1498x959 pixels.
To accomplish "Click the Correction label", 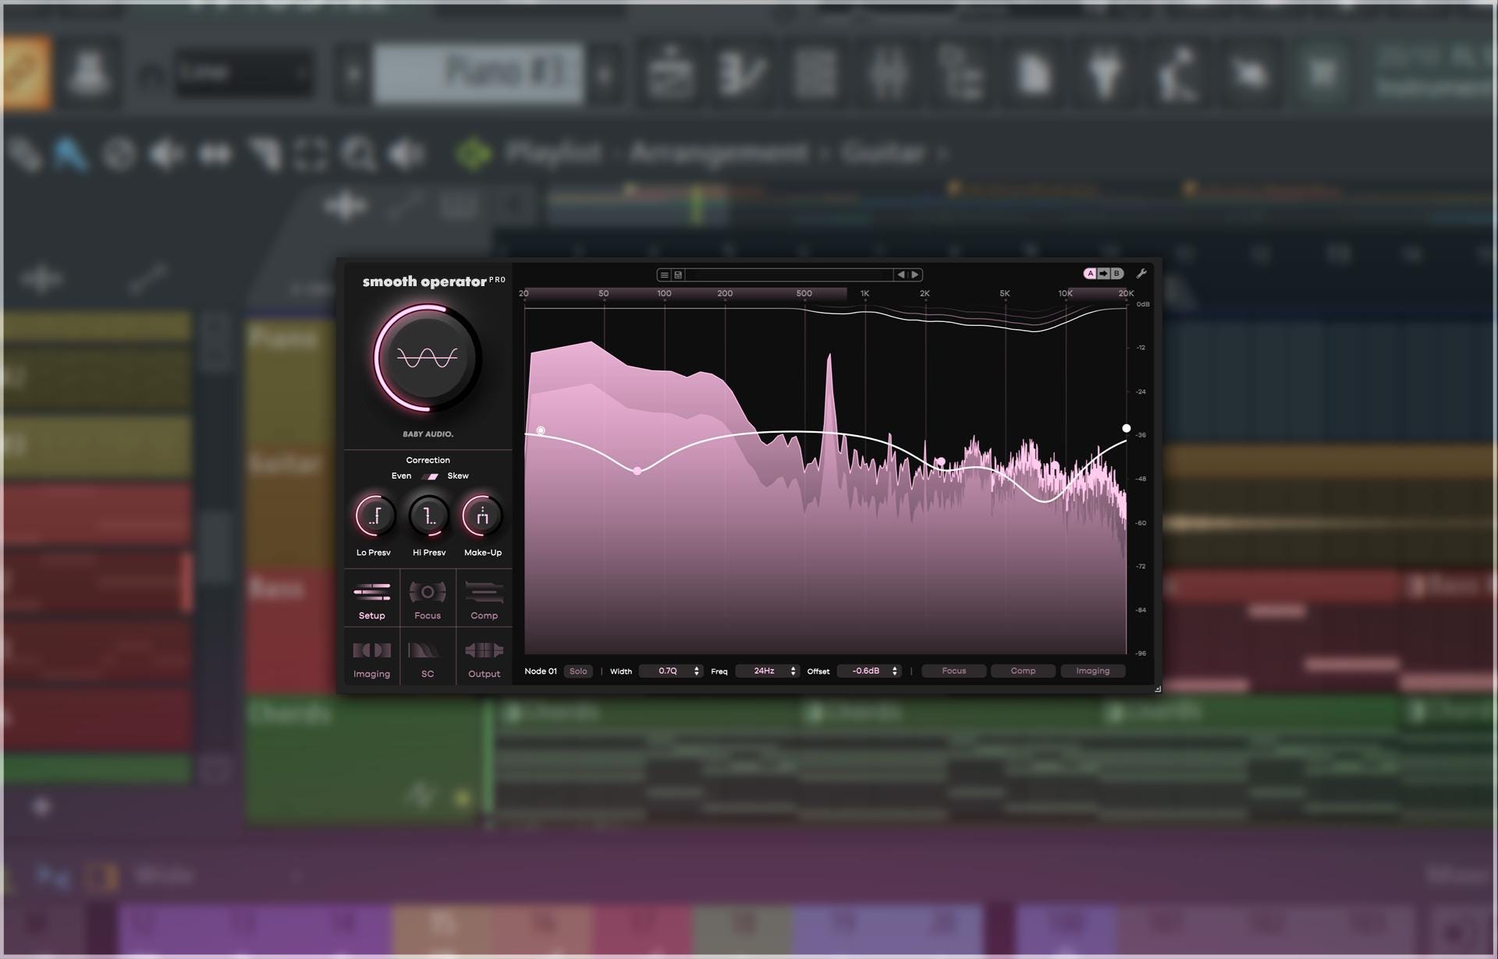I will tap(428, 460).
